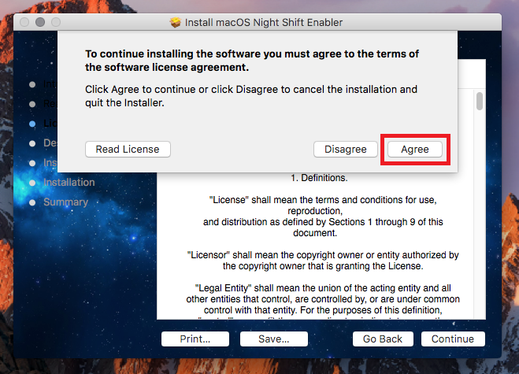This screenshot has width=519, height=374.
Task: Click the bullet next to Installation
Action: 32,183
